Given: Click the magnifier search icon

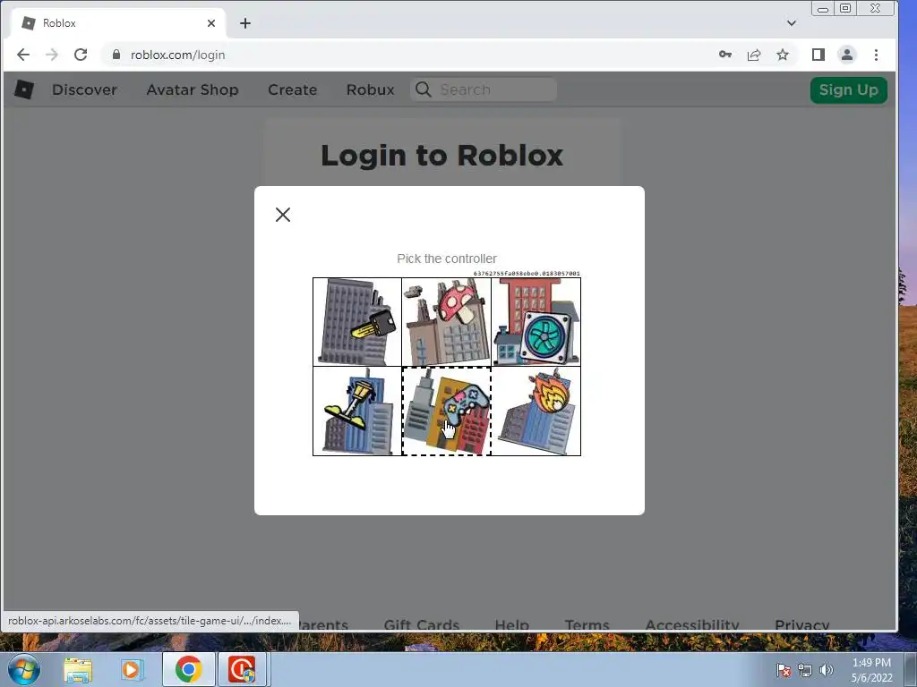Looking at the screenshot, I should (x=424, y=89).
